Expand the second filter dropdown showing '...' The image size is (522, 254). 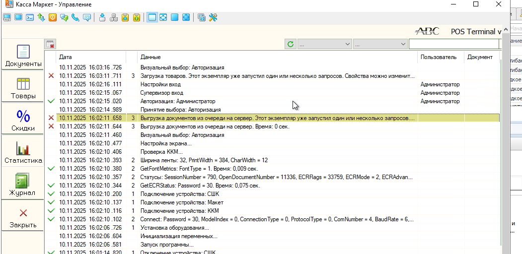tap(380, 44)
